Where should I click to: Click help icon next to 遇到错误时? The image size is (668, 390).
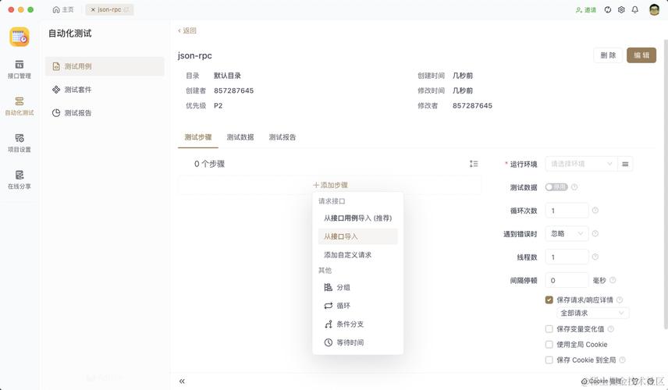[595, 233]
